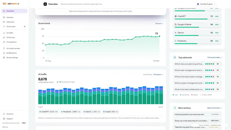
Task: Click the Google AI Mode progress bar
Action: (x=197, y=27)
